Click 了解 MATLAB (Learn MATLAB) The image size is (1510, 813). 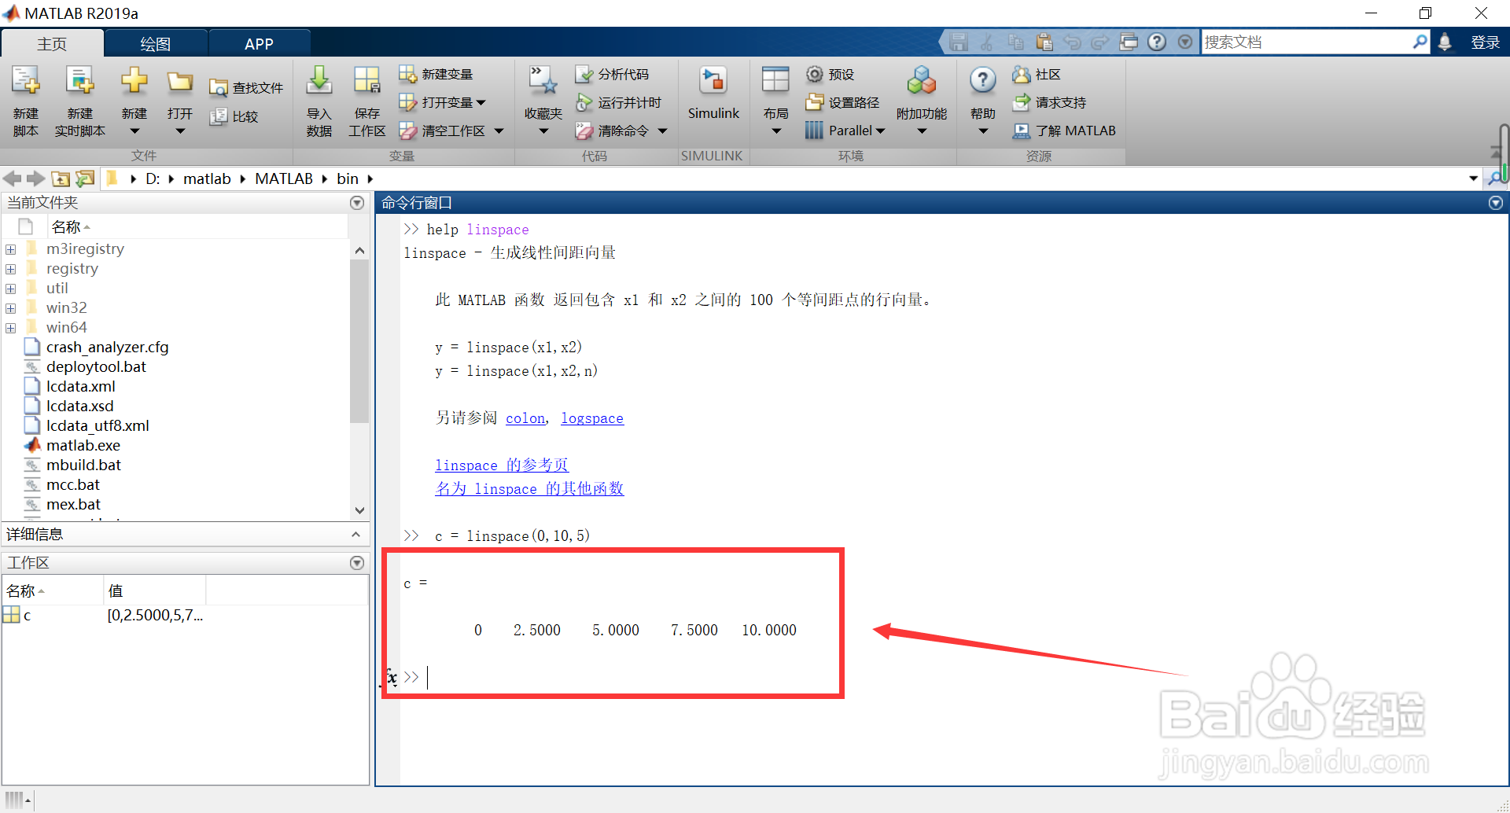(1064, 131)
